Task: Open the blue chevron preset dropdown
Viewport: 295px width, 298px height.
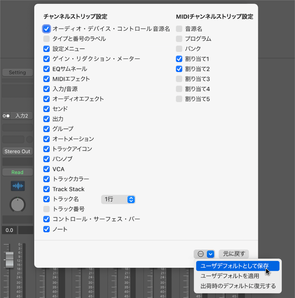Action: (210, 254)
